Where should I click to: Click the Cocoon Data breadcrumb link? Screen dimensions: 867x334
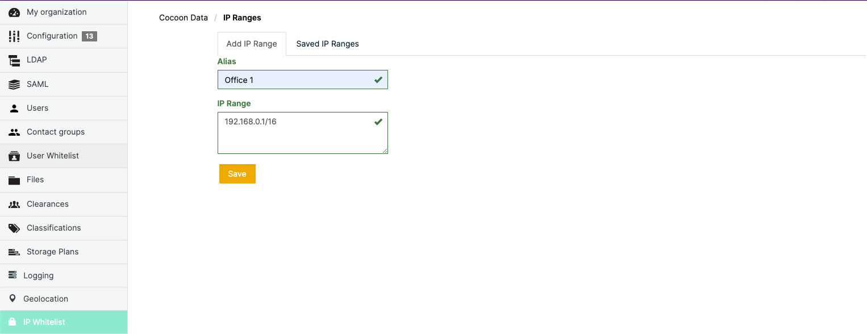click(184, 18)
